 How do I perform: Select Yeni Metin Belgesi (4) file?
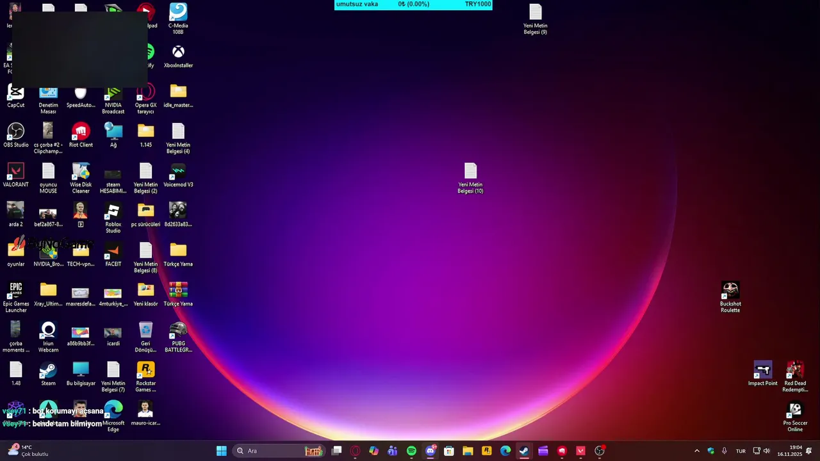pos(178,138)
